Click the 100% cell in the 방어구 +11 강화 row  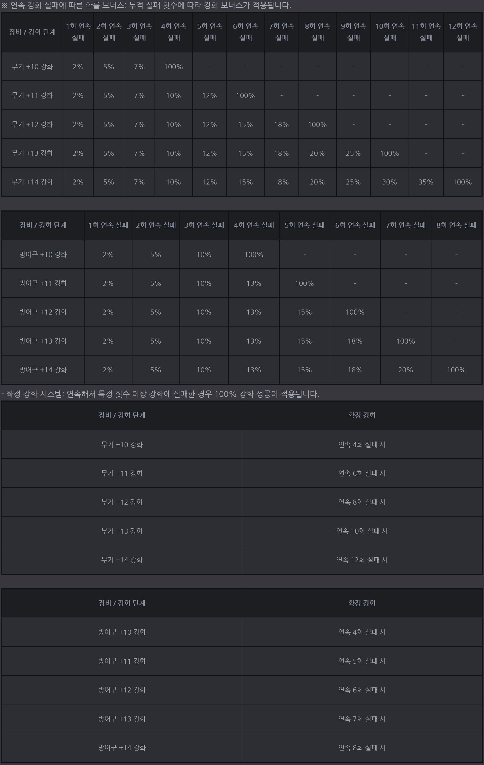tap(304, 283)
